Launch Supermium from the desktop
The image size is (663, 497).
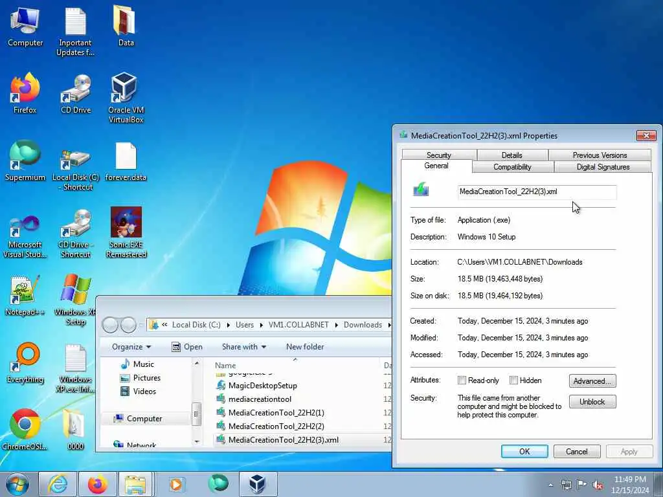pyautogui.click(x=25, y=160)
